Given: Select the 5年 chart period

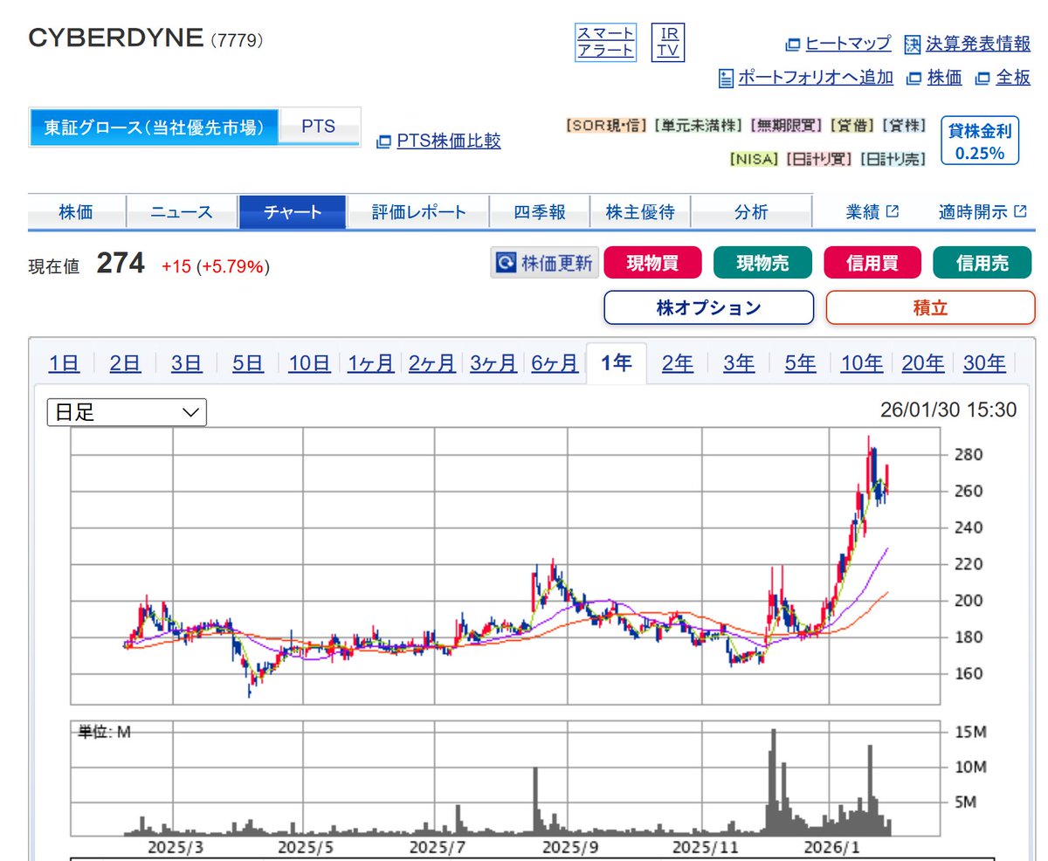Looking at the screenshot, I should tap(800, 363).
